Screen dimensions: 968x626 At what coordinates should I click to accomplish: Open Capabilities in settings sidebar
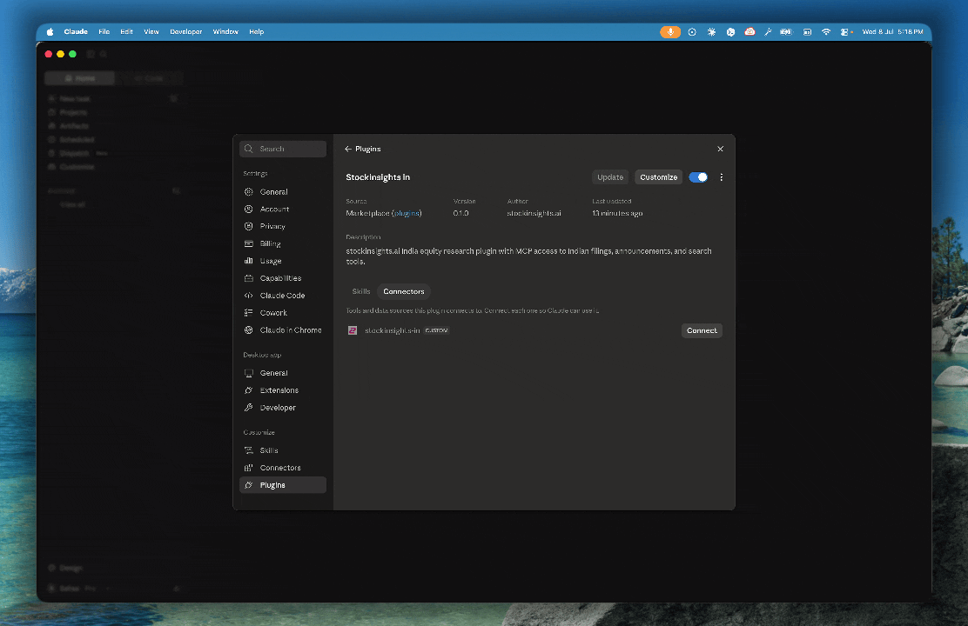tap(282, 278)
